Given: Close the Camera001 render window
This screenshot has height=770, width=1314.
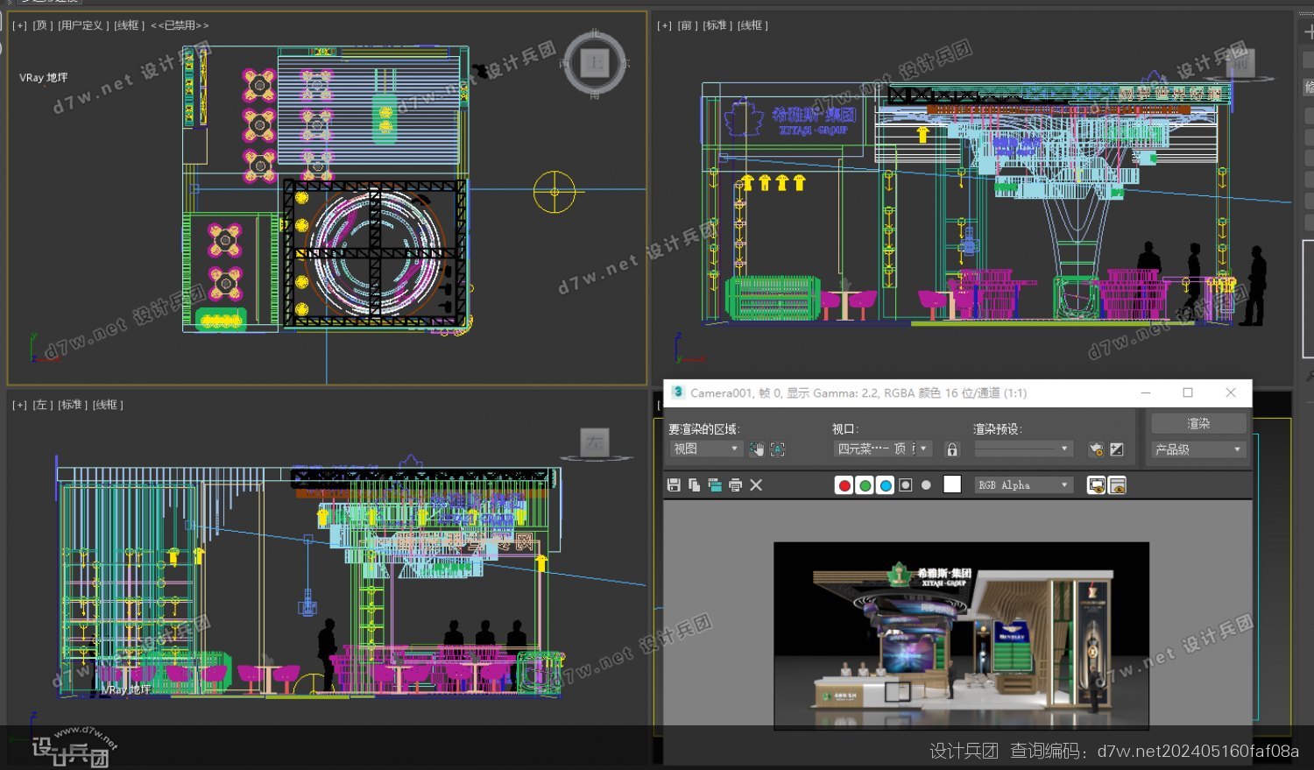Looking at the screenshot, I should pos(1231,392).
